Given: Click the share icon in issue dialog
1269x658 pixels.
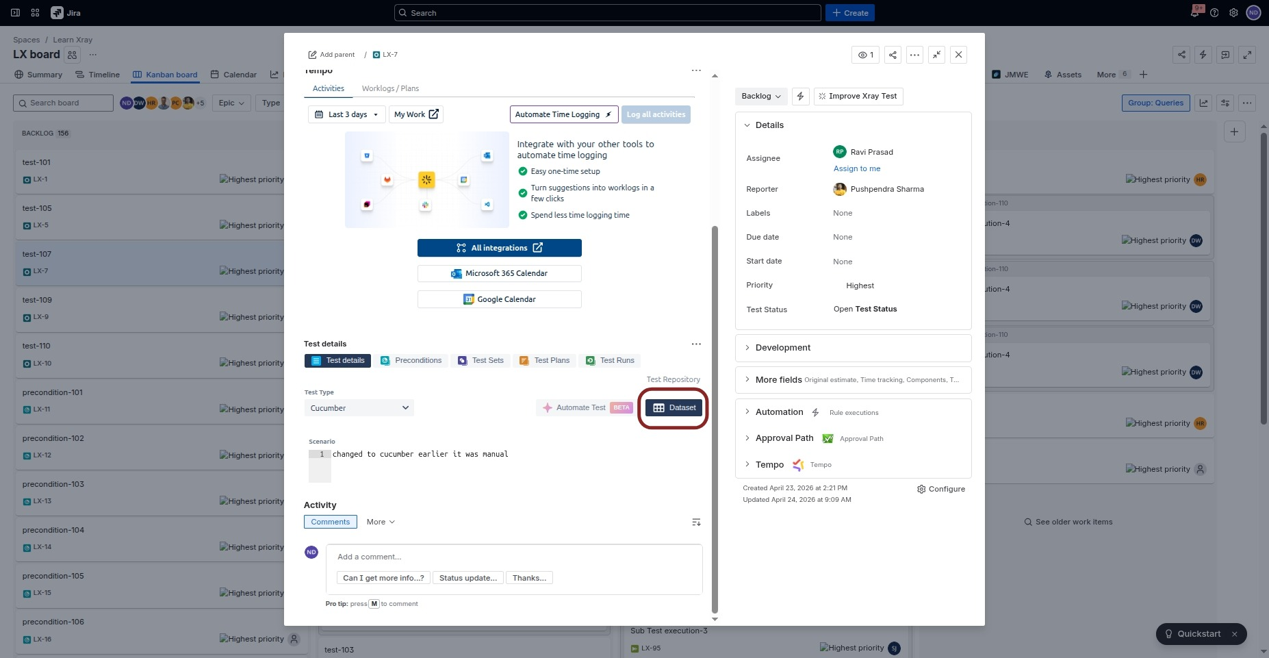Looking at the screenshot, I should pyautogui.click(x=893, y=55).
